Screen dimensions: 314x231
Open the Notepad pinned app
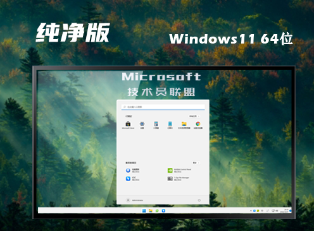point(170,125)
